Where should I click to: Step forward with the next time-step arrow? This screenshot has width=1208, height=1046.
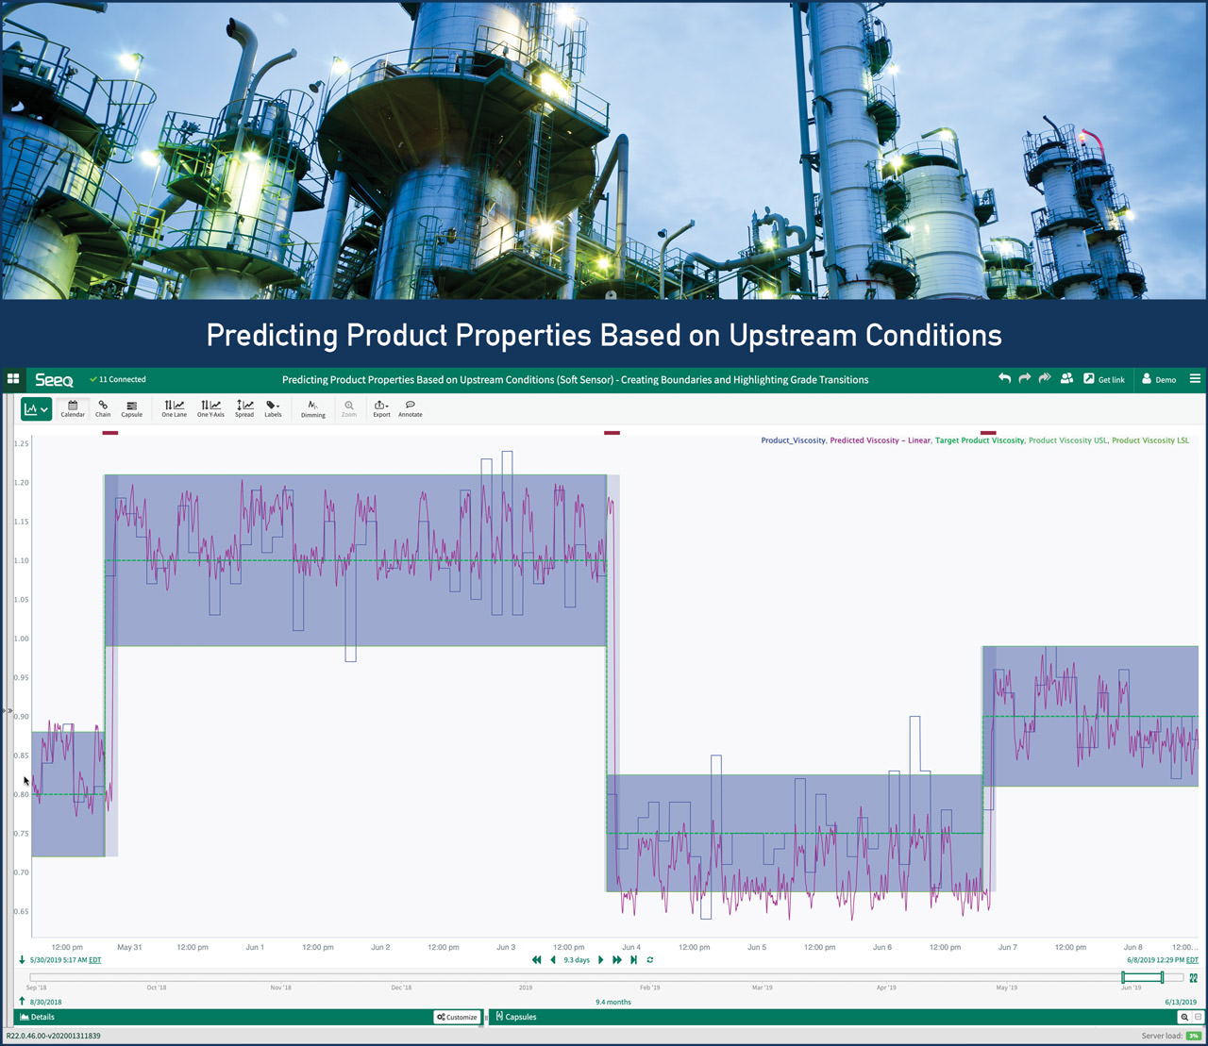pos(600,959)
